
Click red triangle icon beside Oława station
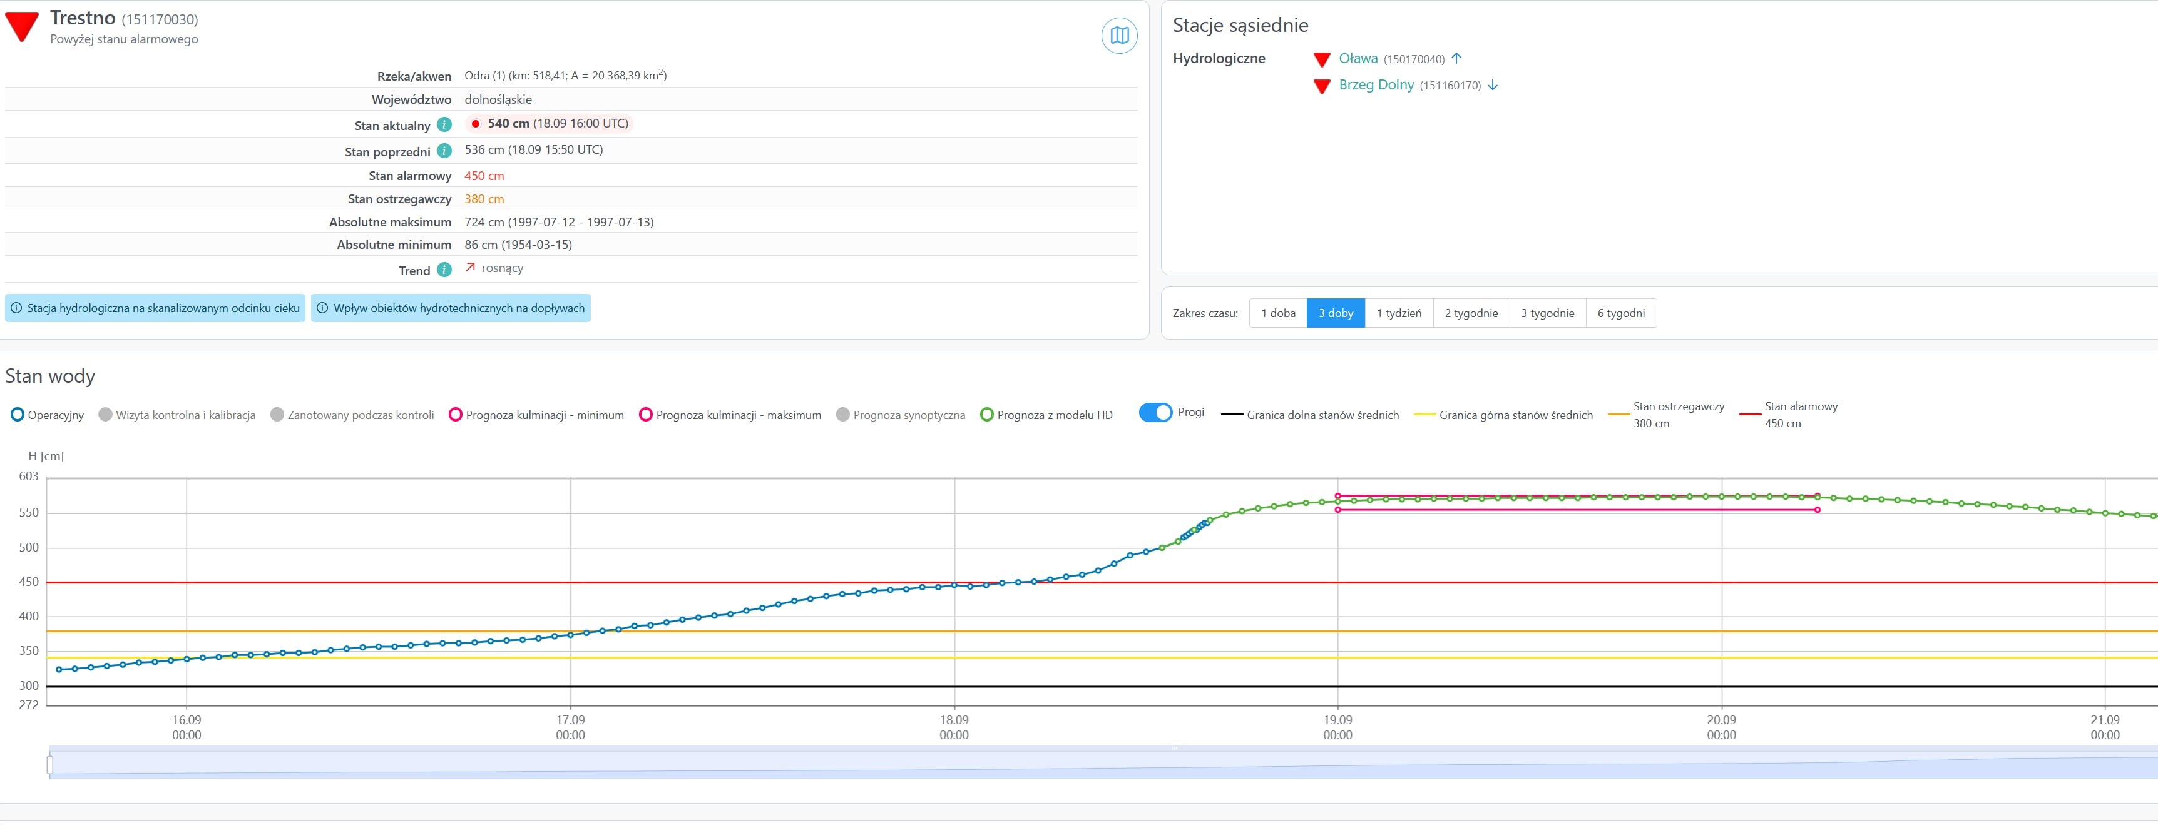click(1321, 59)
